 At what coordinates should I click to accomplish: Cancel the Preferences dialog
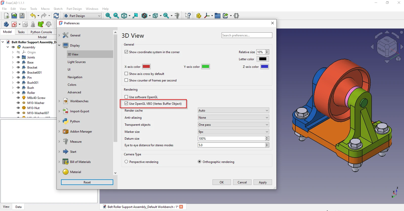(x=242, y=182)
